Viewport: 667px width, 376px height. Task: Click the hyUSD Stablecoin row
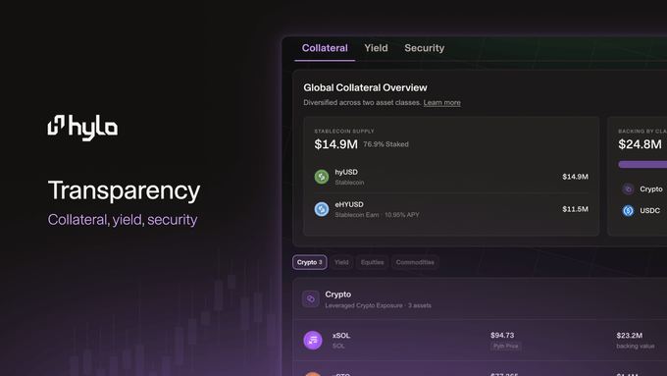451,177
